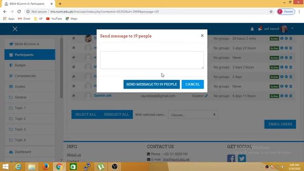Open Competencies in sidebar
304x171 pixels.
pos(29,76)
